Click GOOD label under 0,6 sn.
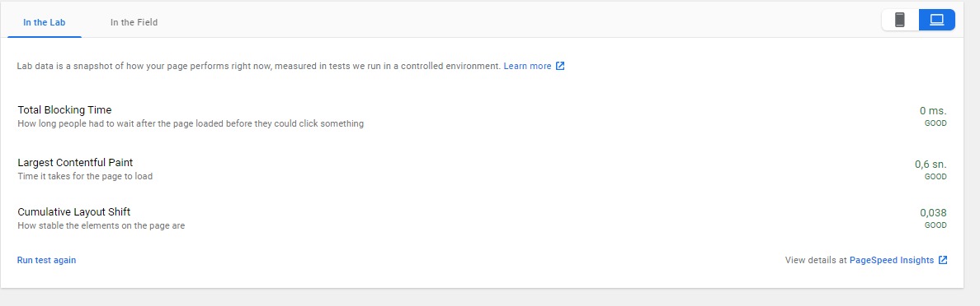The height and width of the screenshot is (306, 980). tap(935, 177)
